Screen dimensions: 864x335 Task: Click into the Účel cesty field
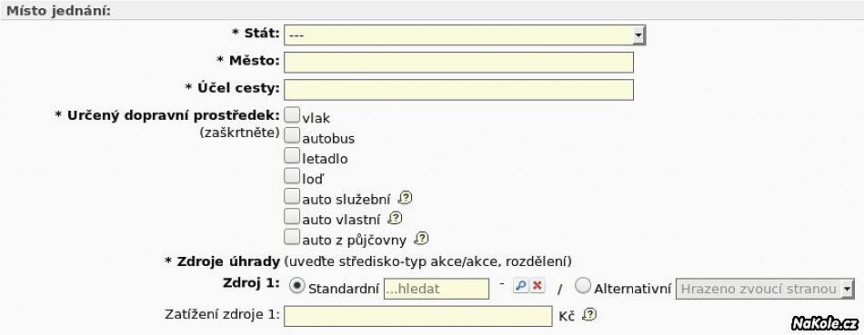point(458,90)
